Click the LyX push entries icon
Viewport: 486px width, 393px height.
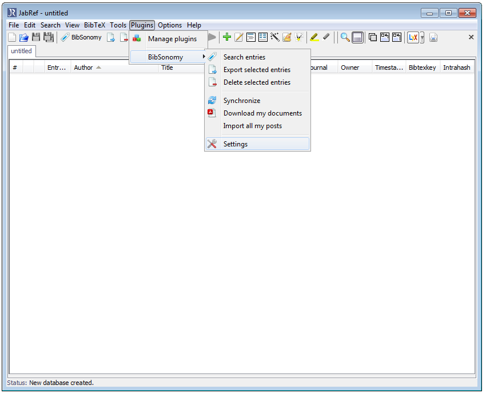[x=413, y=38]
